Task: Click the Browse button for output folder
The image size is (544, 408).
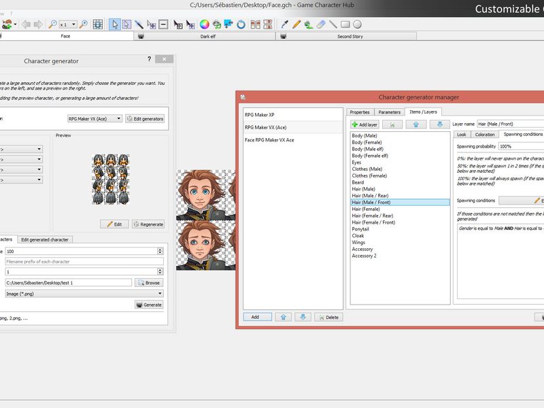Action: (x=149, y=283)
